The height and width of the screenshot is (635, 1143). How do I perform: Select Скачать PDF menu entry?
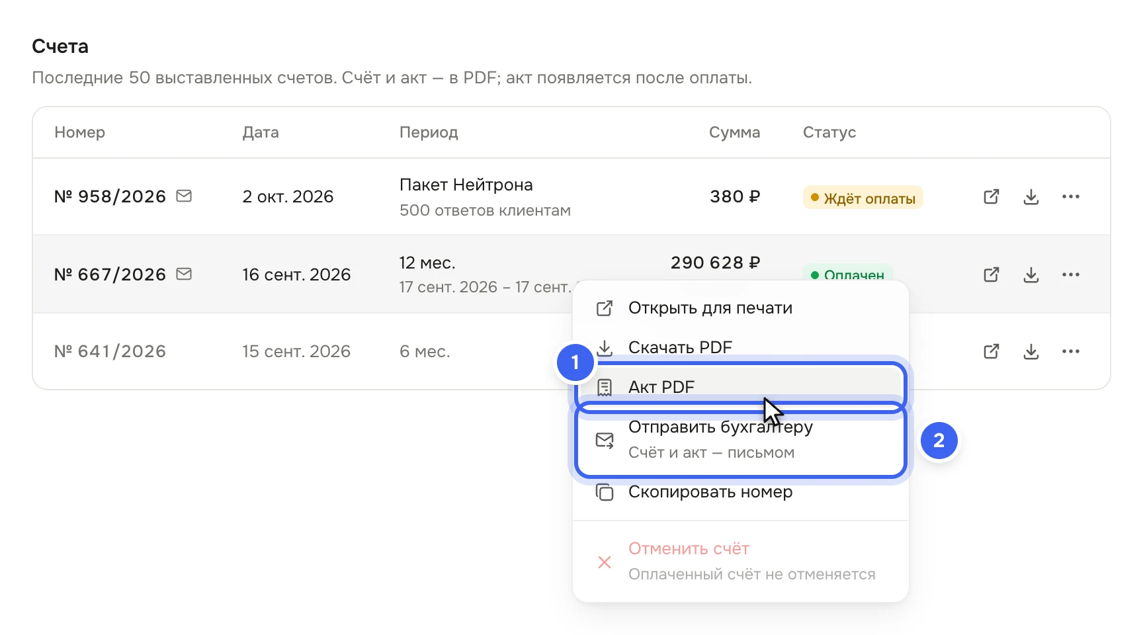point(741,347)
